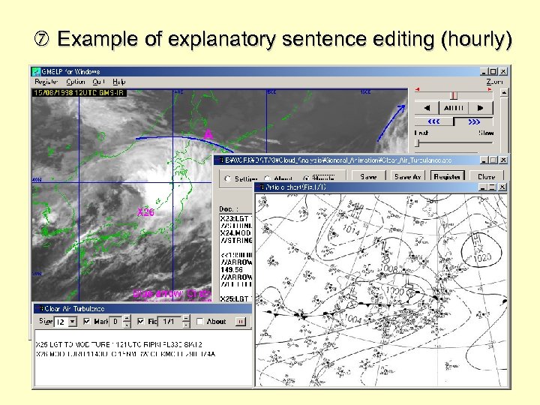
Task: Click the Fast-Slow speed slider thumb
Action: (417, 142)
